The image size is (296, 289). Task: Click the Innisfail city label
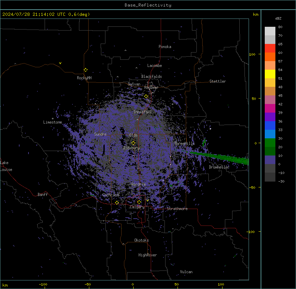click(143, 112)
